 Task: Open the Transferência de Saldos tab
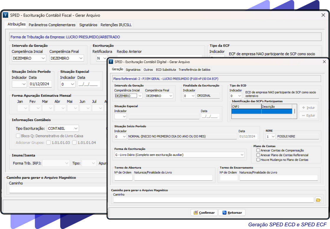tap(194, 70)
